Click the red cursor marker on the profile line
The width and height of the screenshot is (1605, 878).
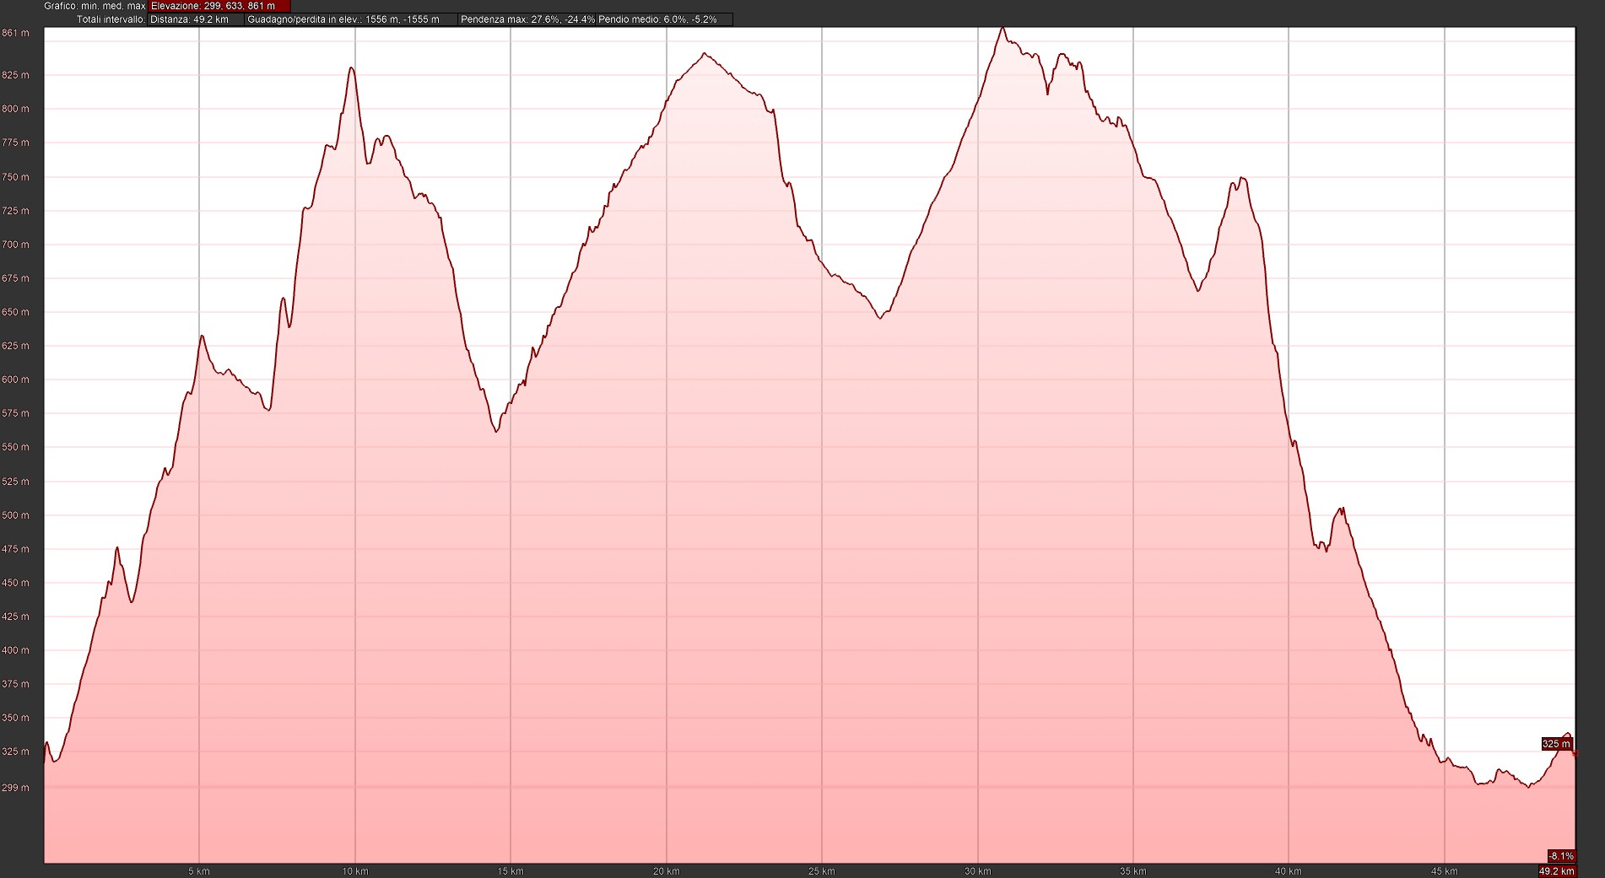click(1575, 753)
